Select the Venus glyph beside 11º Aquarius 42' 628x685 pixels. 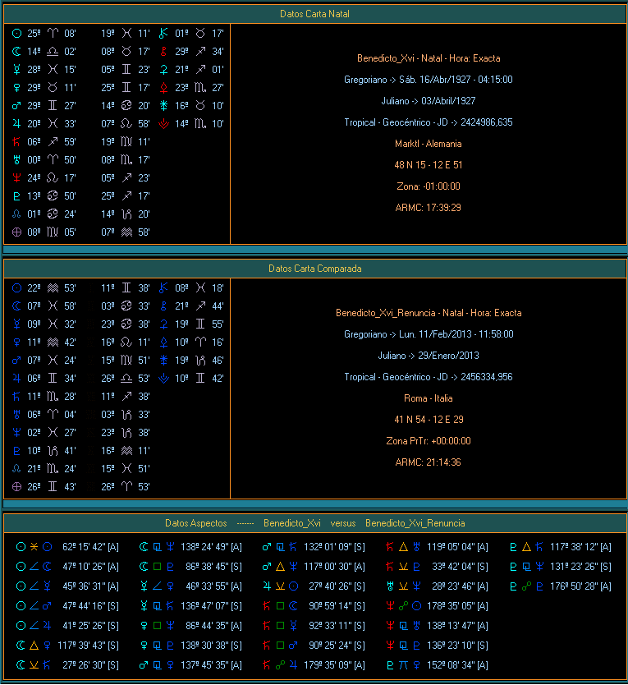[x=16, y=342]
